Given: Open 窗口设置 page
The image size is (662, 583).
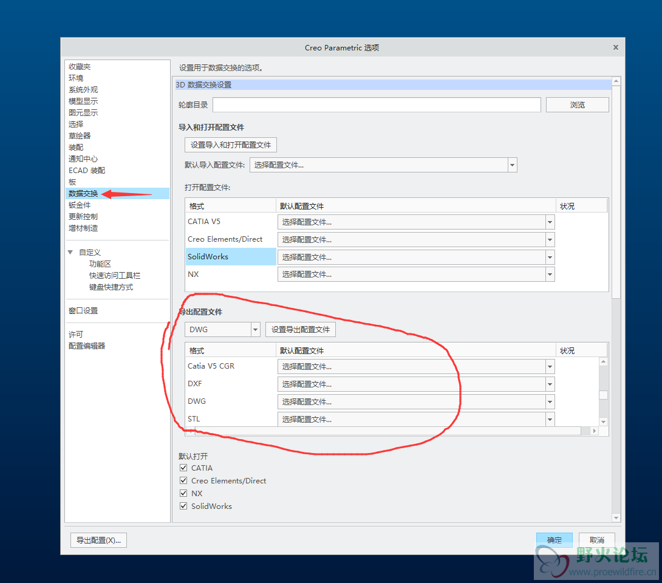Looking at the screenshot, I should tap(83, 311).
